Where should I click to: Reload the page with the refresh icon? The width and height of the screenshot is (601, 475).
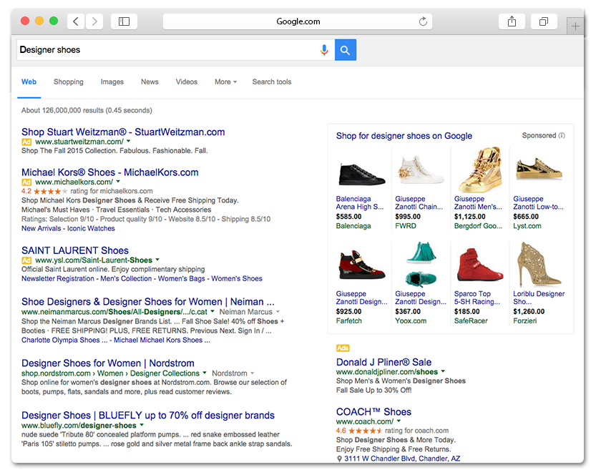click(x=423, y=21)
